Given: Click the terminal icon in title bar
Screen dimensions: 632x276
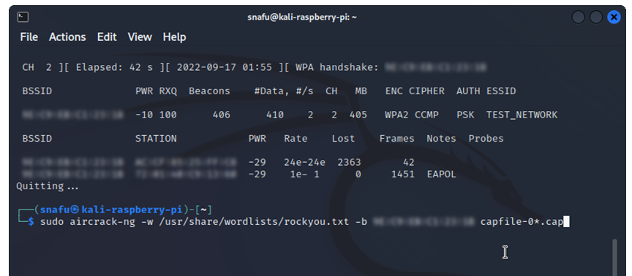Looking at the screenshot, I should pos(23,17).
